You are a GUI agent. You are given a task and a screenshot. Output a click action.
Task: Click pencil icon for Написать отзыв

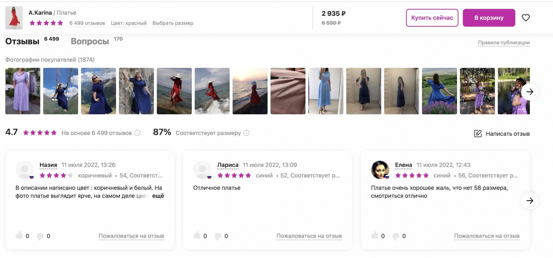coord(478,134)
